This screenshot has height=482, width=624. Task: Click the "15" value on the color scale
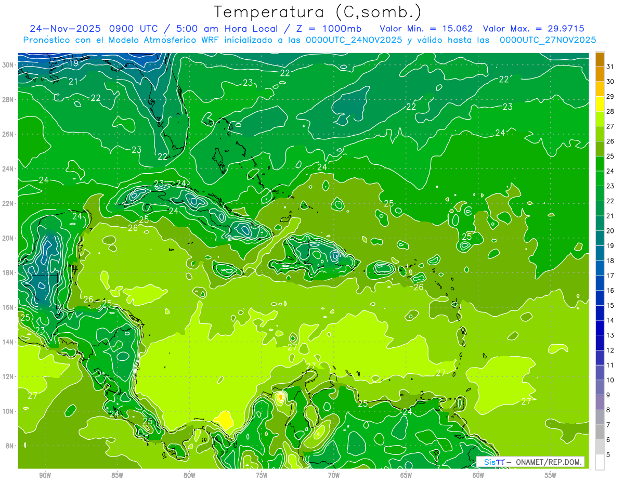click(x=610, y=305)
